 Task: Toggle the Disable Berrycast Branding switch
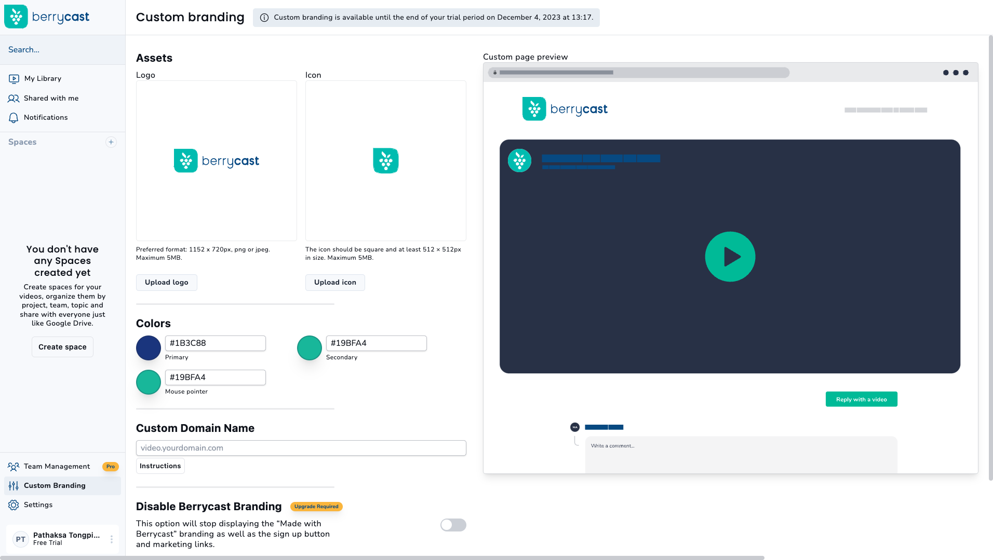click(453, 525)
